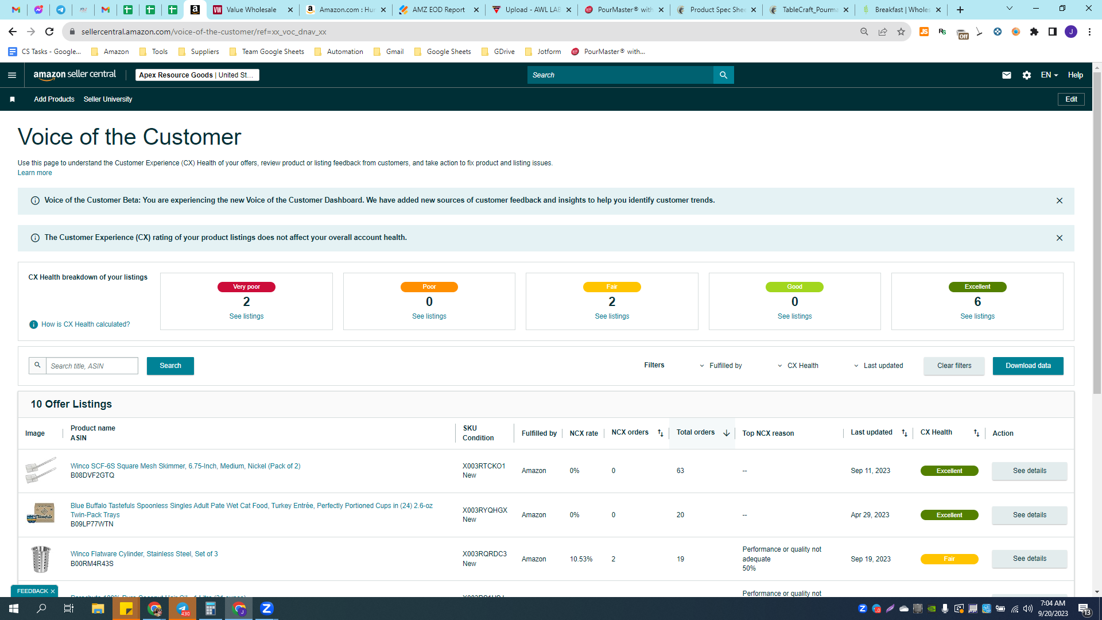
Task: Click the Search button next to ASIN field
Action: point(170,366)
